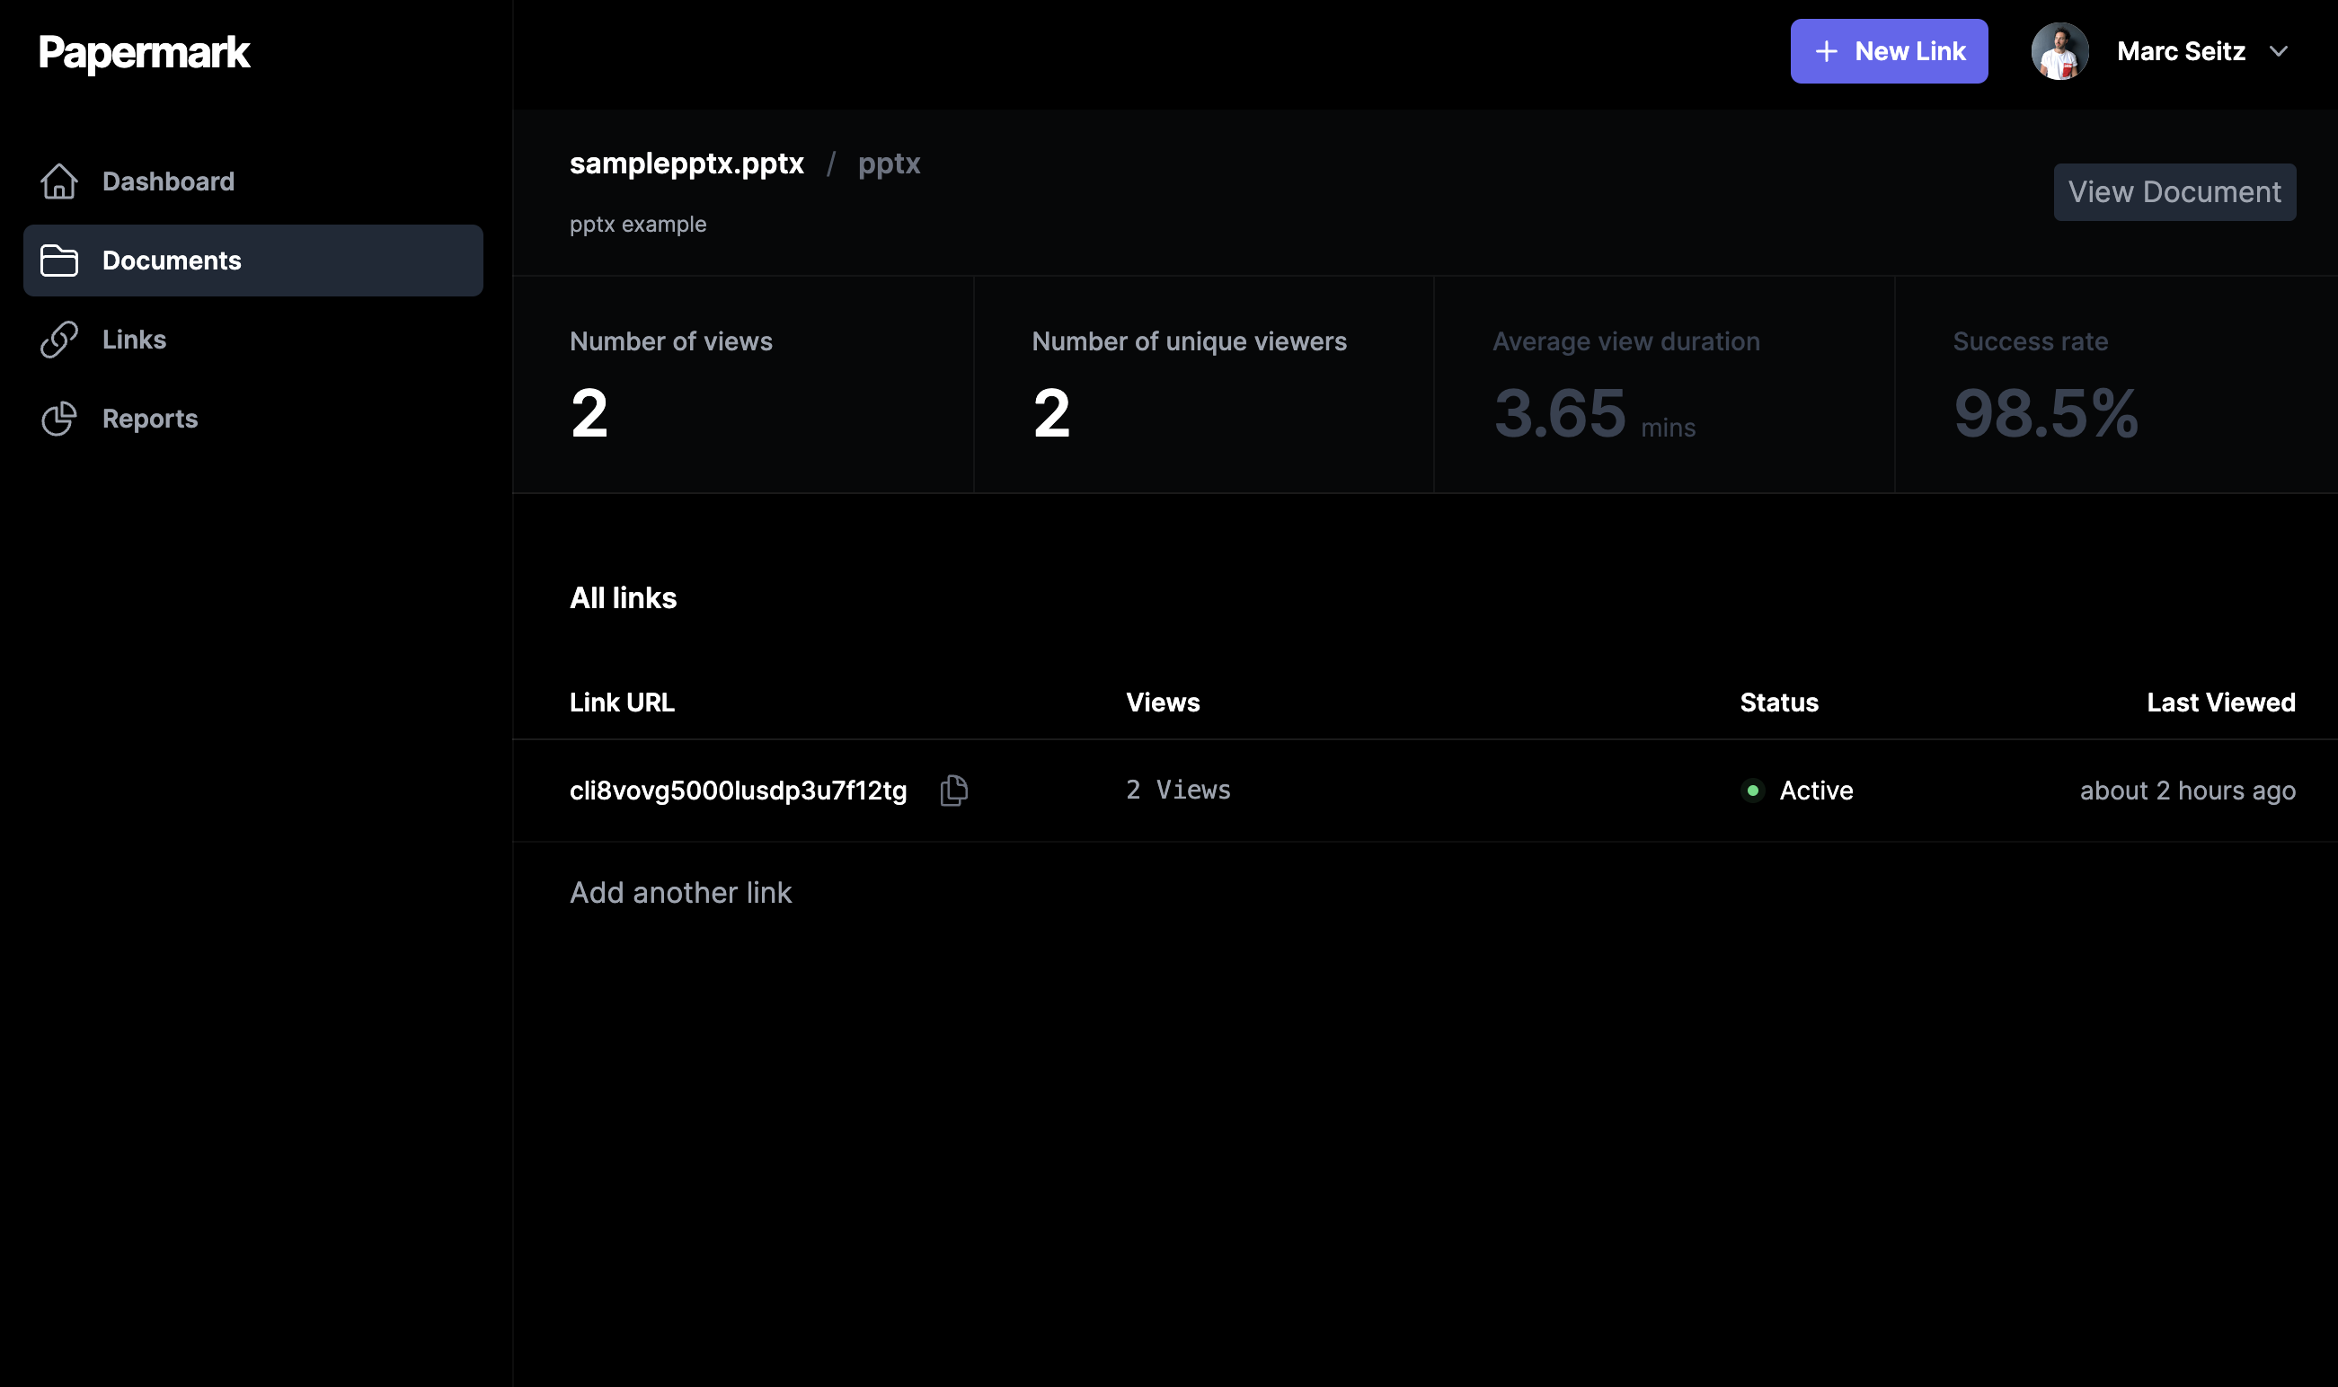Click Add another link

coord(680,893)
